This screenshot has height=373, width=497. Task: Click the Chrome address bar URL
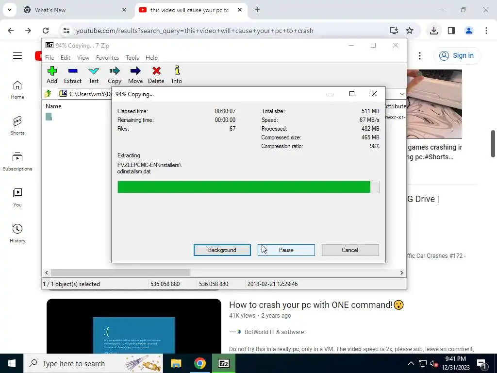[x=195, y=31]
